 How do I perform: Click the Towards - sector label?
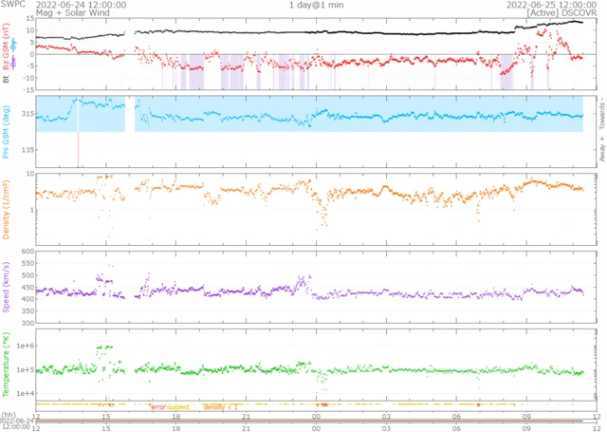click(599, 114)
